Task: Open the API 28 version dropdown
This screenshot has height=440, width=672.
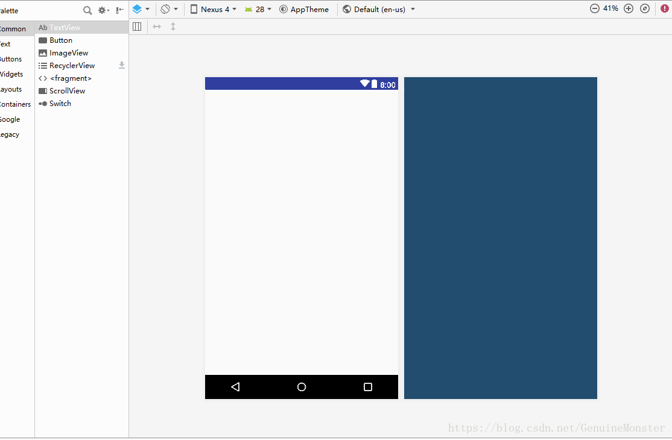Action: [258, 9]
